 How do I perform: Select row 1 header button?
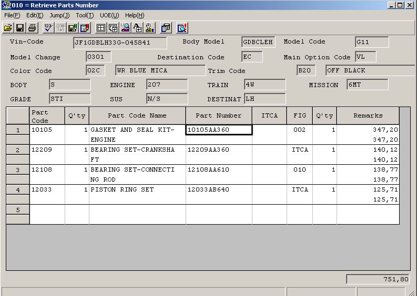17,130
